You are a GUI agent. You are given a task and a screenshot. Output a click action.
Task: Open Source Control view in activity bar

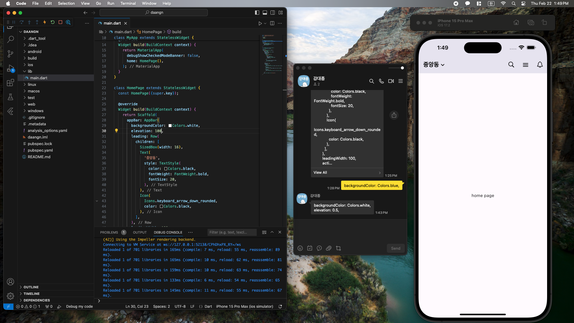[10, 54]
